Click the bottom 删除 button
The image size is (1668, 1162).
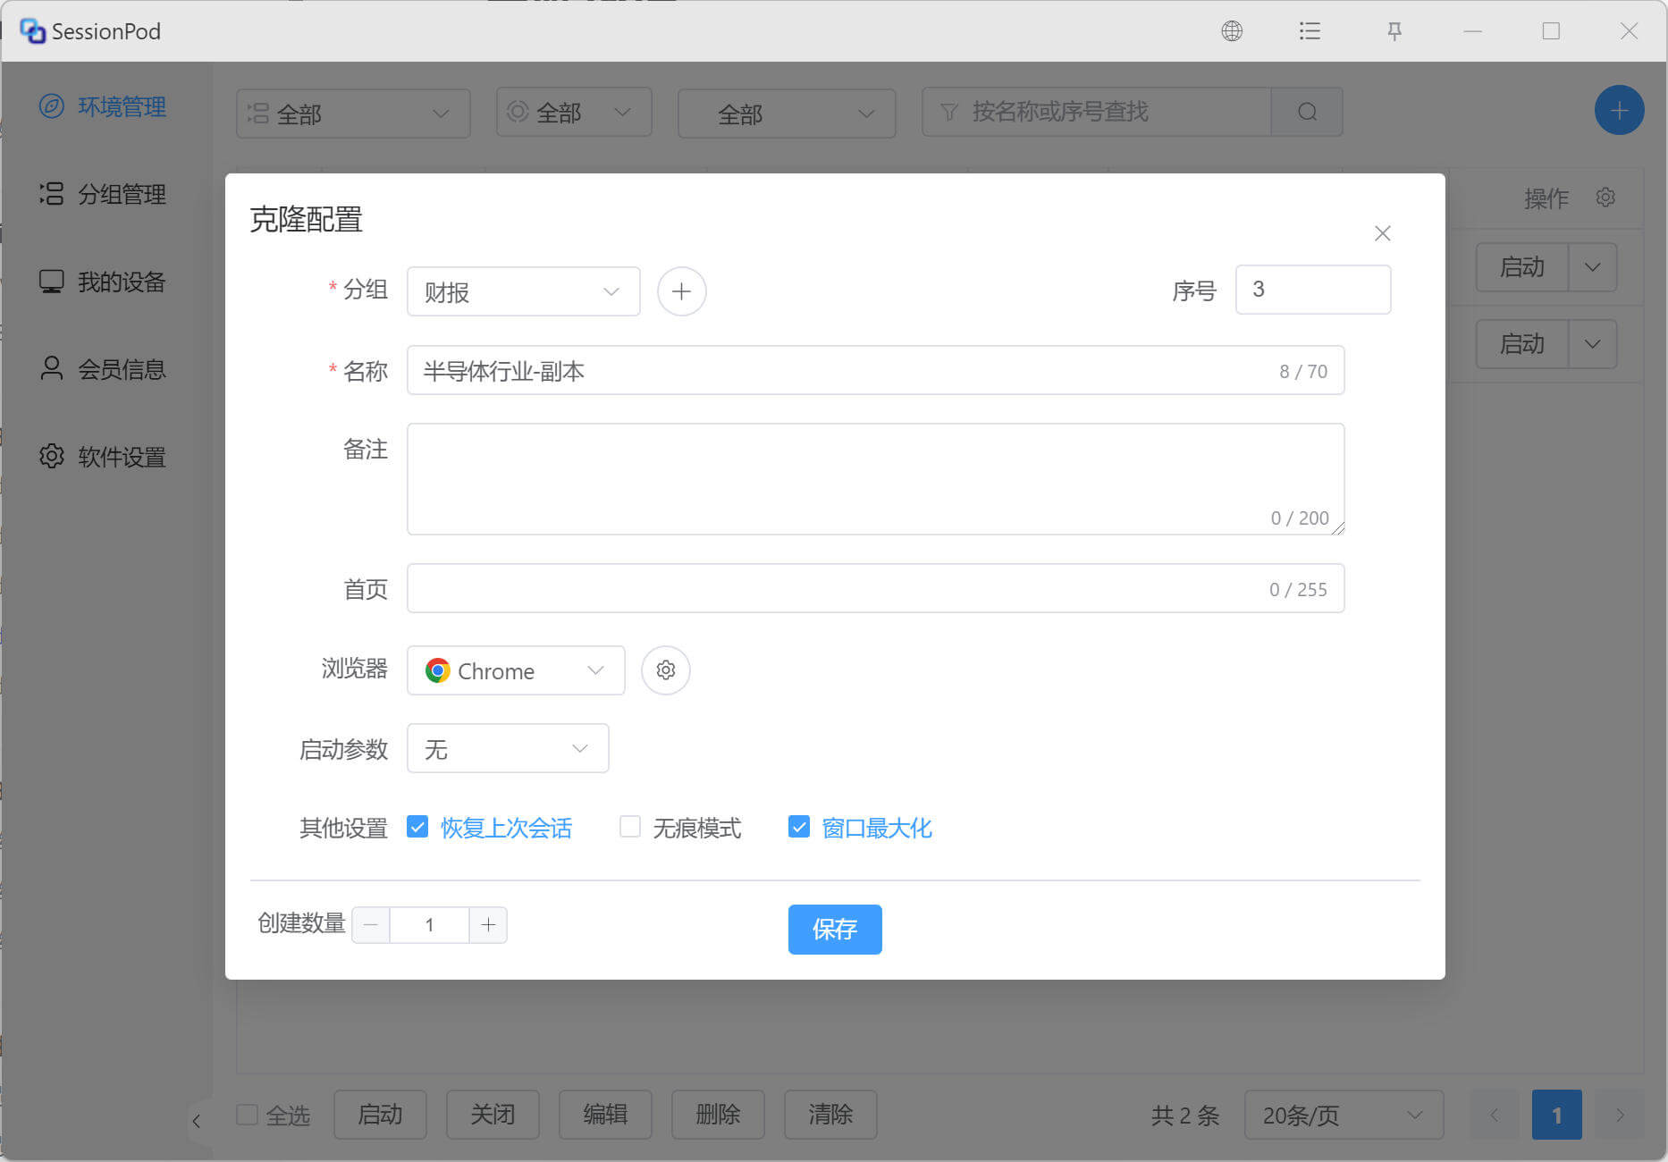(x=718, y=1115)
